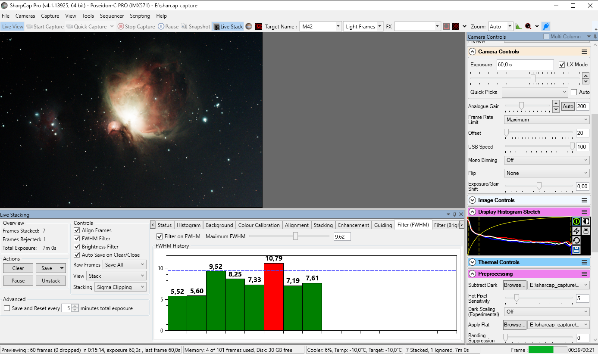Screen dimensions: 598x354
Task: Click the half-circle contrast icon in histogram
Action: (586, 221)
